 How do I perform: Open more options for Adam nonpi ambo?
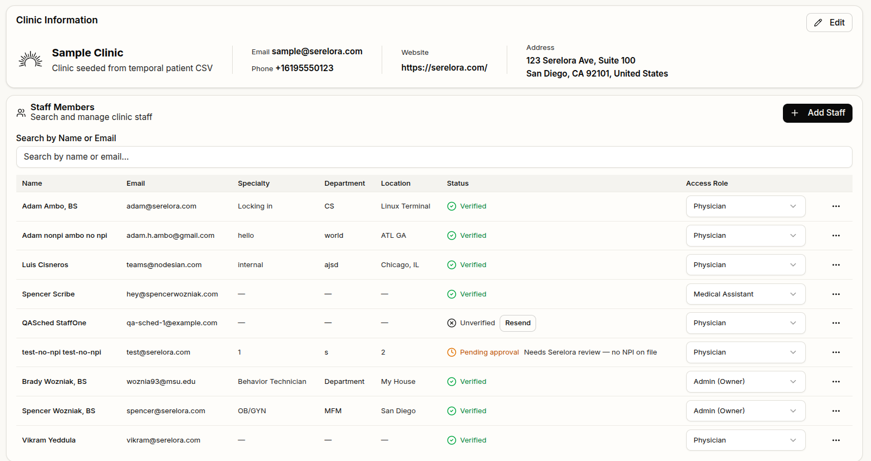(x=836, y=236)
